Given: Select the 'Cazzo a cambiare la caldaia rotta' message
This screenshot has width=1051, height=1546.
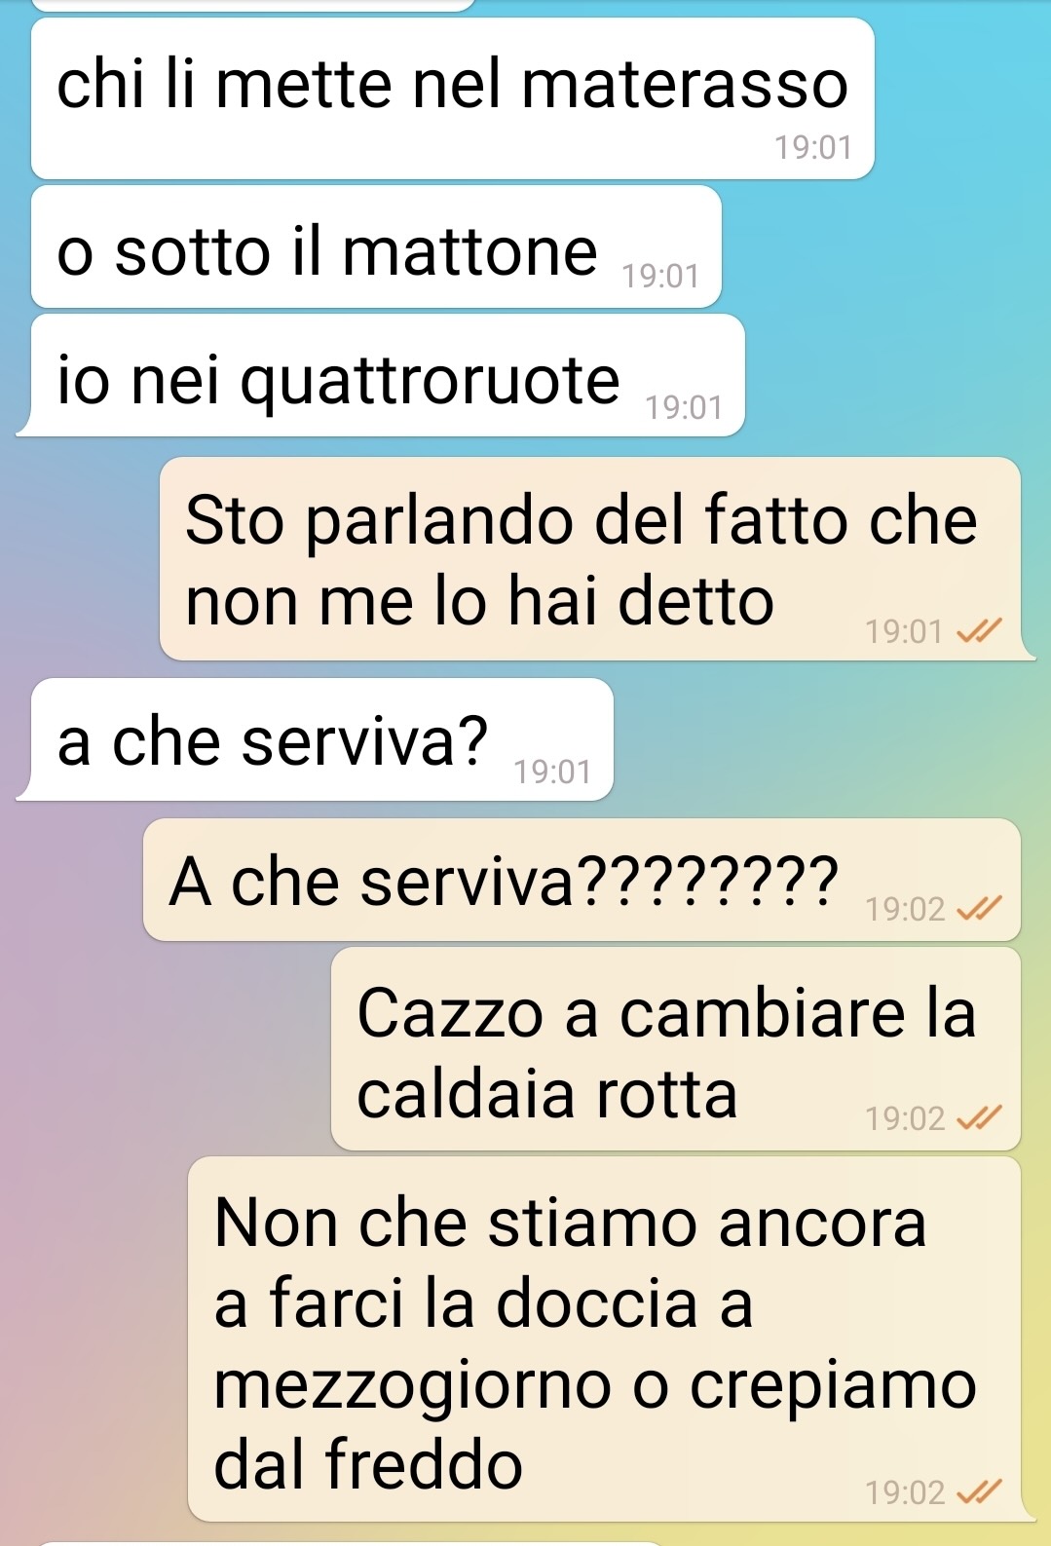Looking at the screenshot, I should point(676,1049).
